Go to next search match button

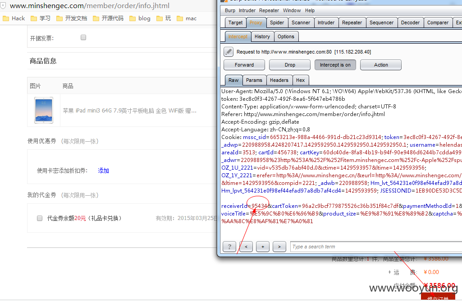(279, 247)
